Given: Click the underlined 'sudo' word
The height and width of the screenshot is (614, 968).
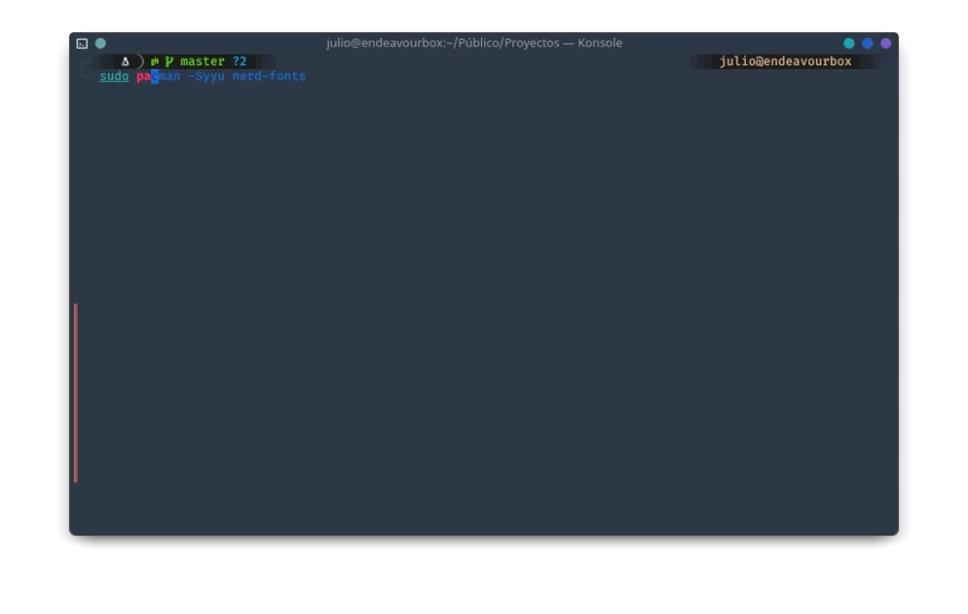Looking at the screenshot, I should pos(114,77).
